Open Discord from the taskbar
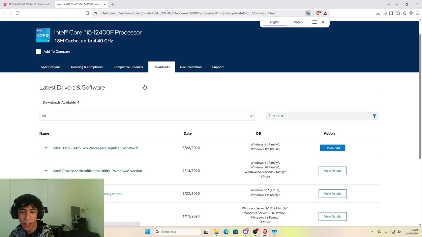Viewport: 422px width, 237px height. point(245,232)
